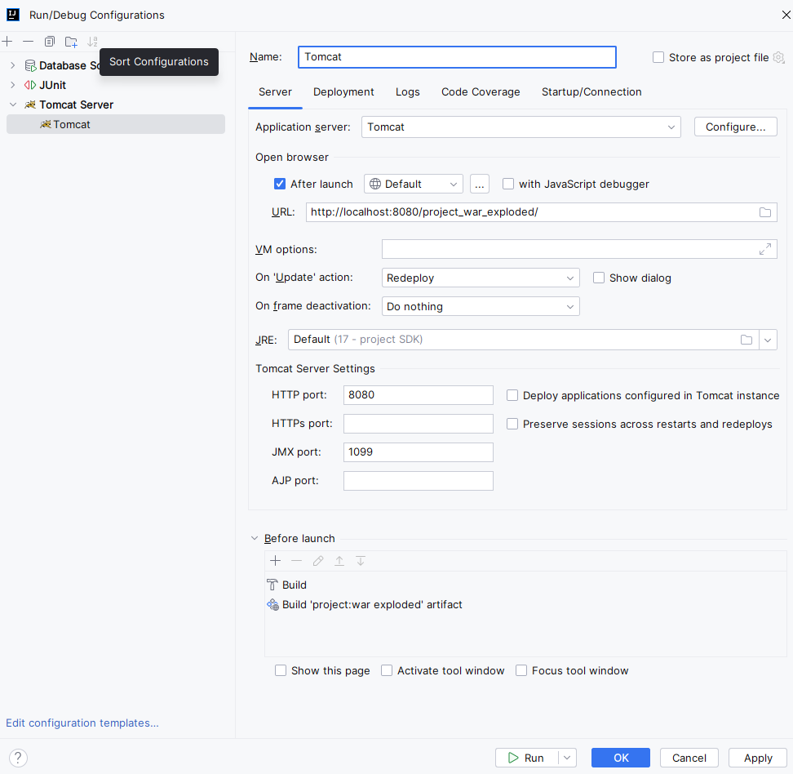Click the JMX port field
This screenshot has height=774, width=793.
(419, 452)
